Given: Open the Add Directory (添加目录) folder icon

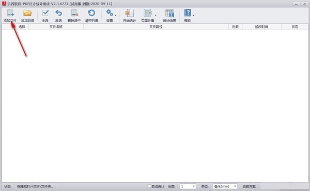Looking at the screenshot, I should tap(27, 13).
